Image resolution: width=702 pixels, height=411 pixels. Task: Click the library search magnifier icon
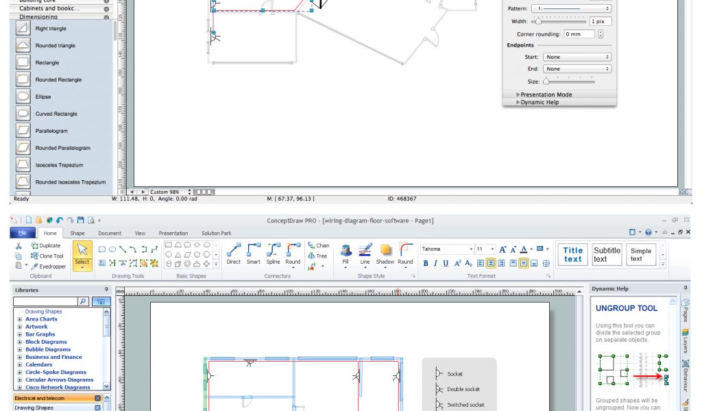pos(83,301)
